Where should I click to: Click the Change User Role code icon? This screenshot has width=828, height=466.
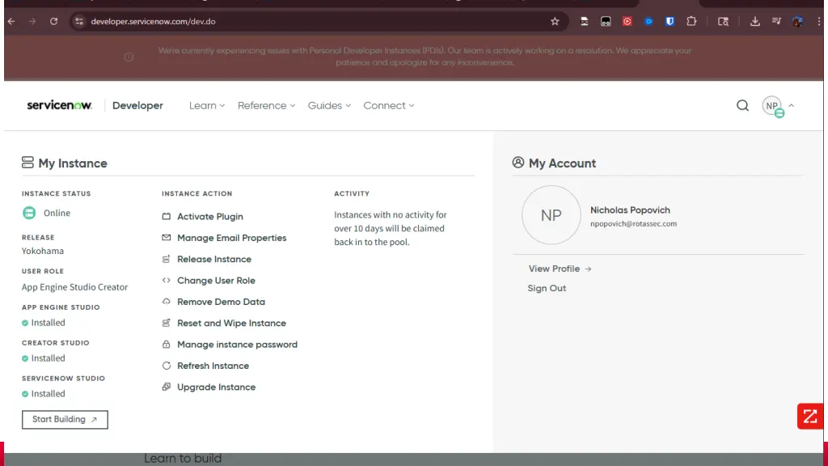[x=167, y=281]
